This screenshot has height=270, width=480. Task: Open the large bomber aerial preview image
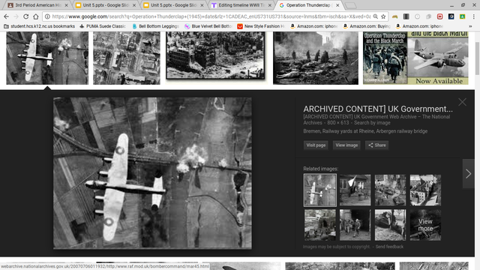coord(152,173)
